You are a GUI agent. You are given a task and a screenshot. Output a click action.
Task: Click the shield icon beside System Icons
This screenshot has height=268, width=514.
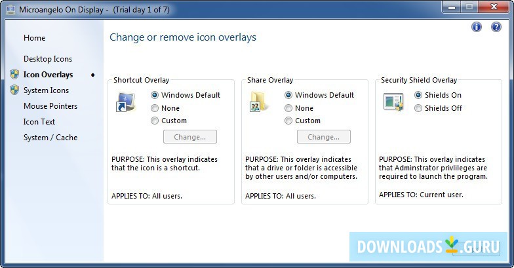[x=14, y=90]
